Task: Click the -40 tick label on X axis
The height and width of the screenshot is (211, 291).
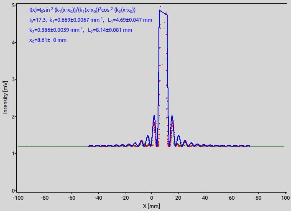Action: coord(98,198)
